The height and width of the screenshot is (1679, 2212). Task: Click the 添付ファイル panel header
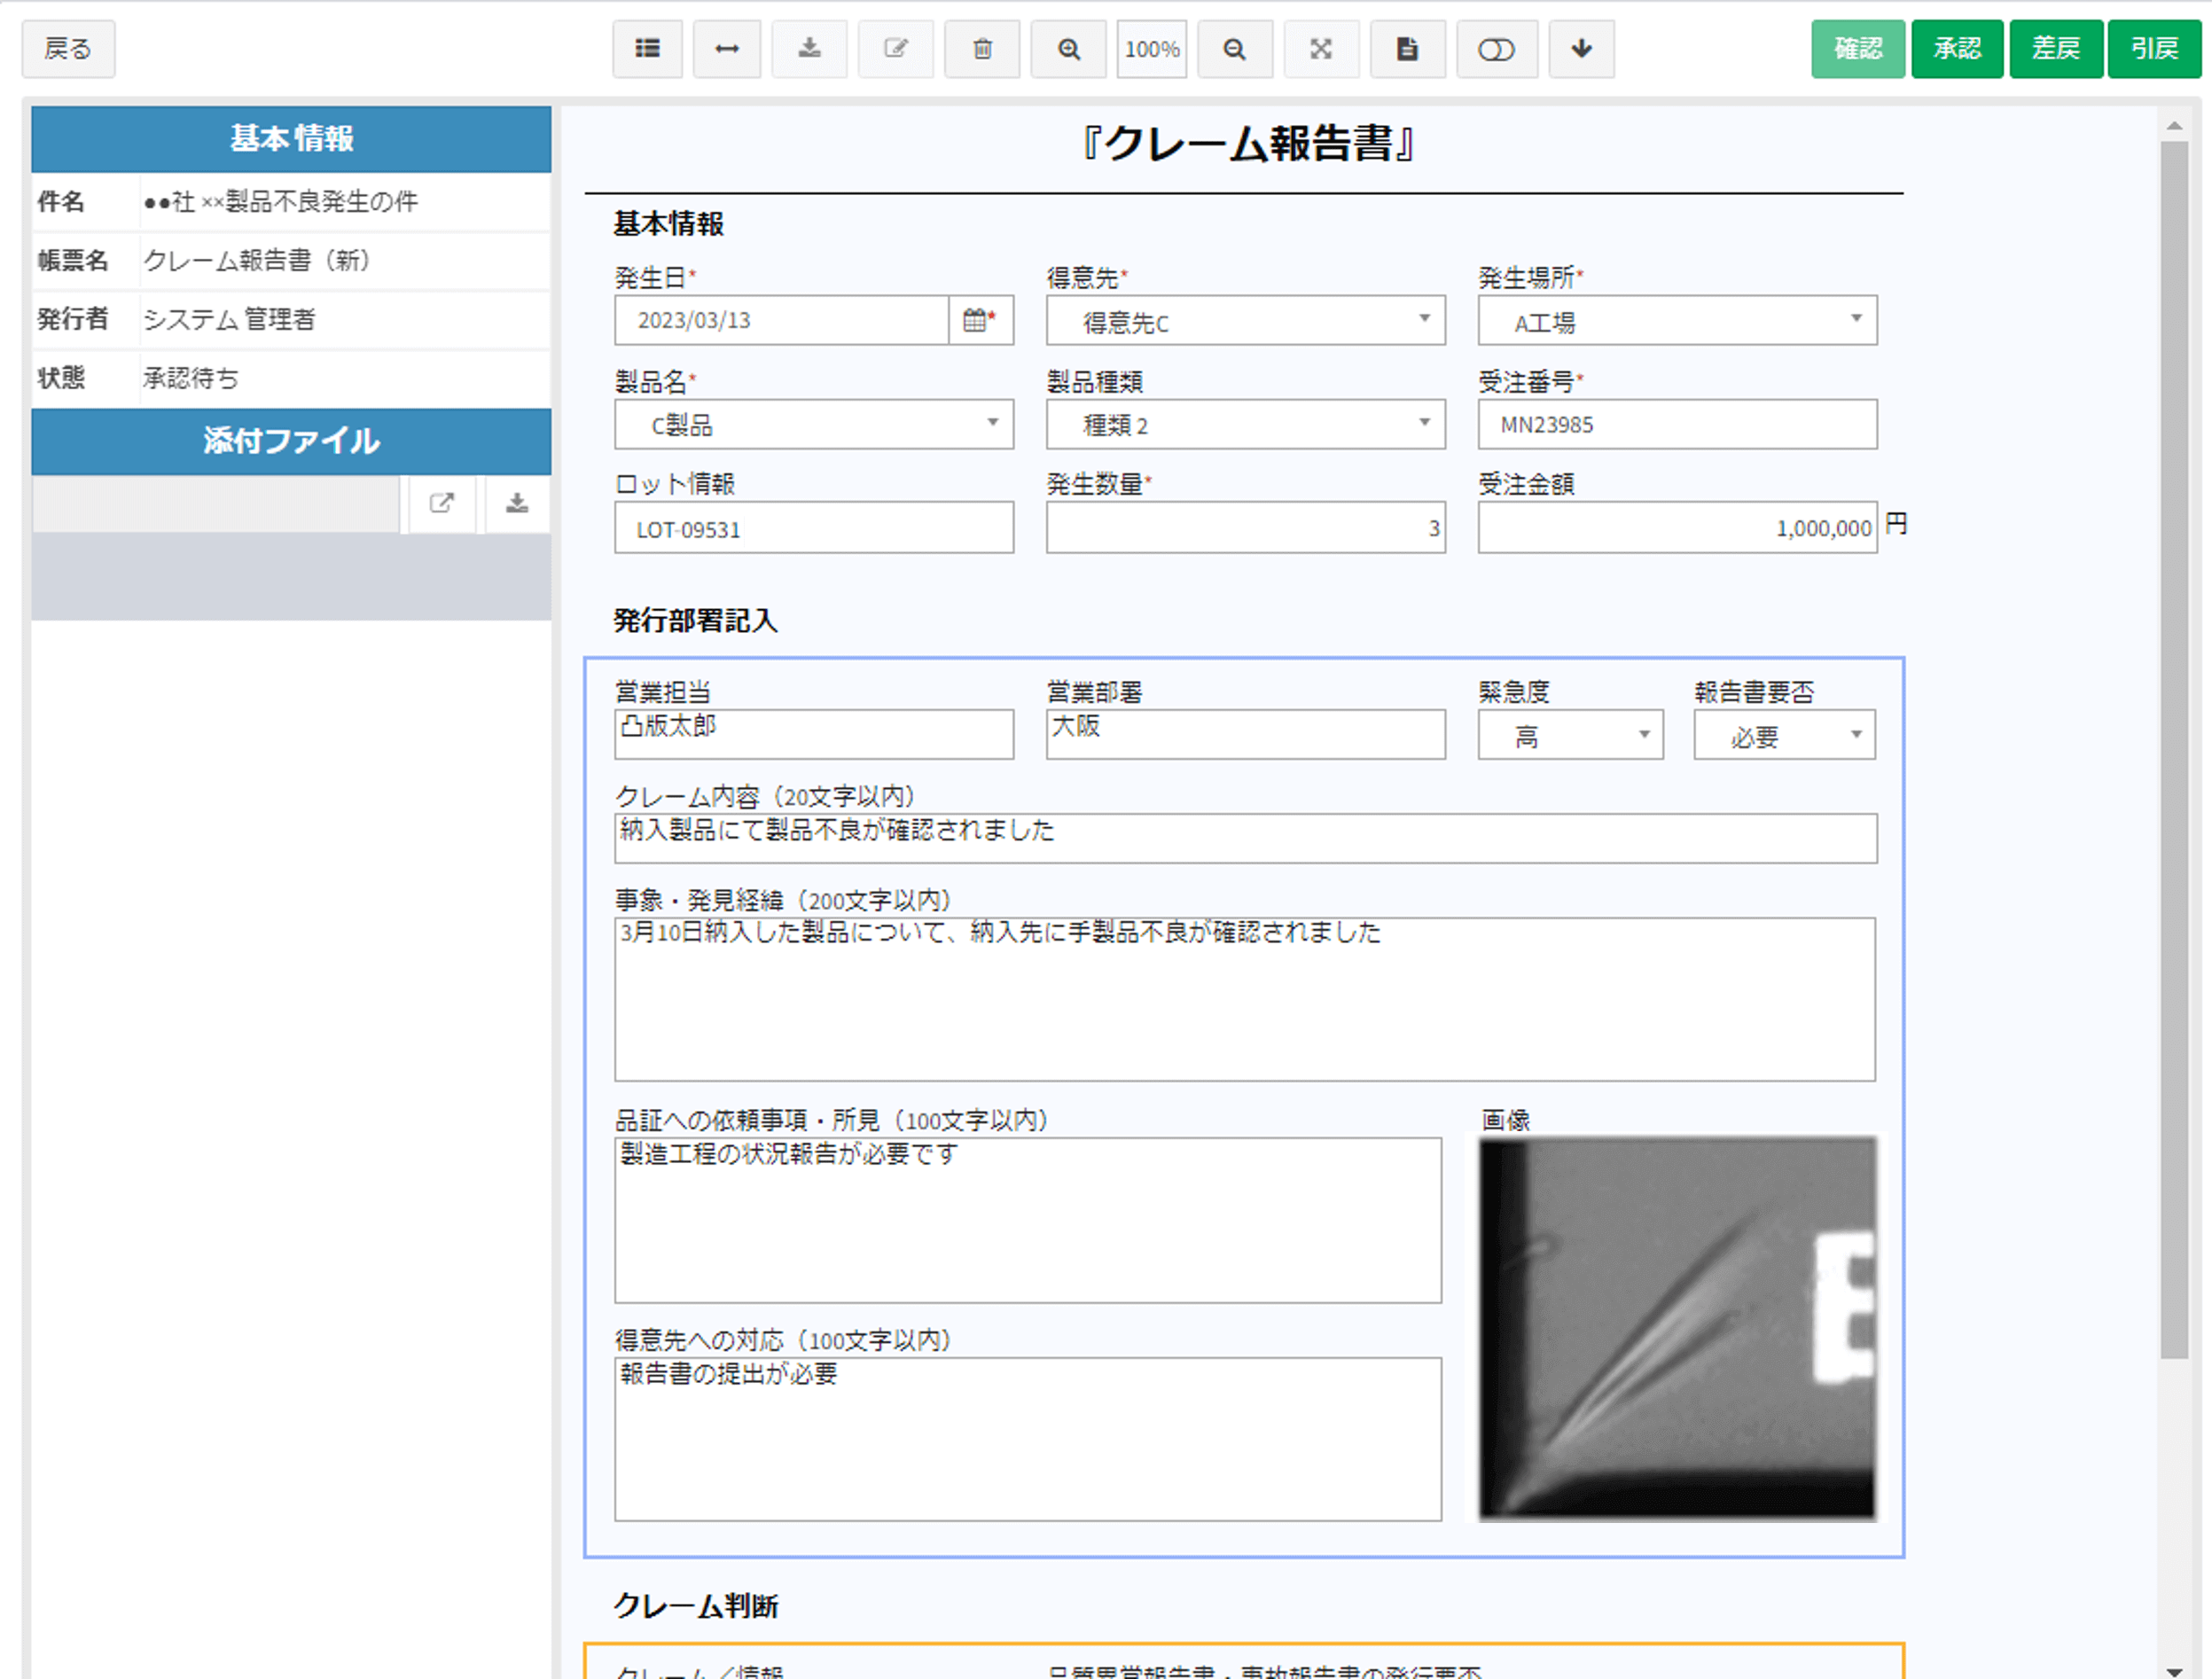pos(291,441)
